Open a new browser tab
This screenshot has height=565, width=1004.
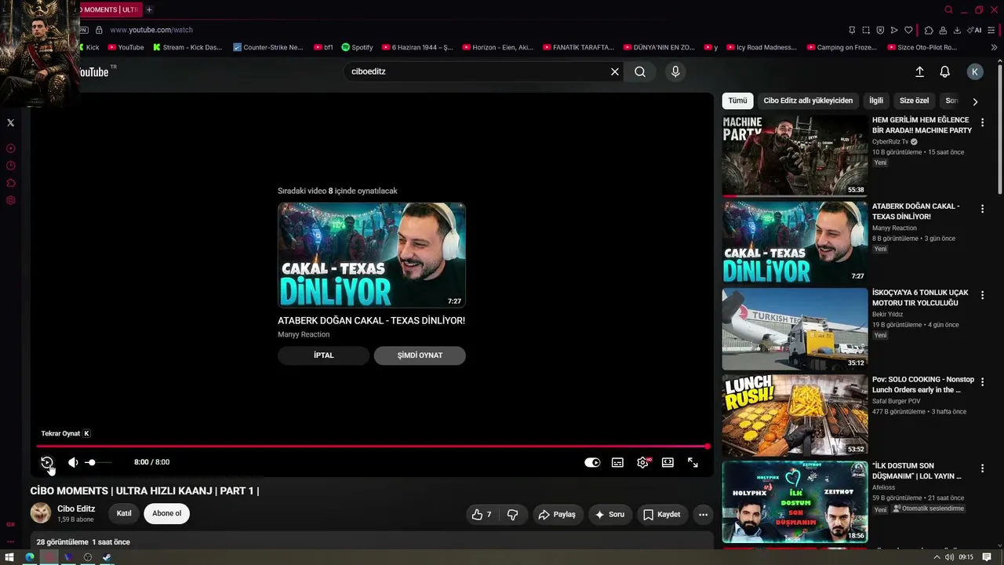tap(149, 9)
